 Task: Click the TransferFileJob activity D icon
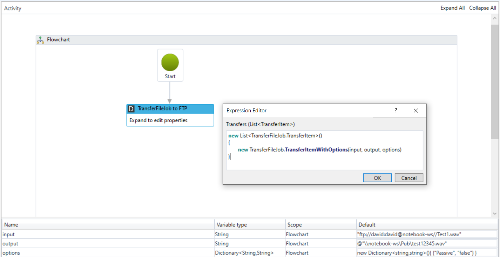tap(131, 109)
